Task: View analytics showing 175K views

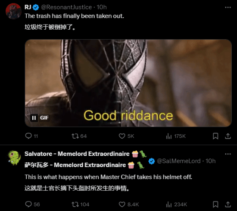Action: 176,136
